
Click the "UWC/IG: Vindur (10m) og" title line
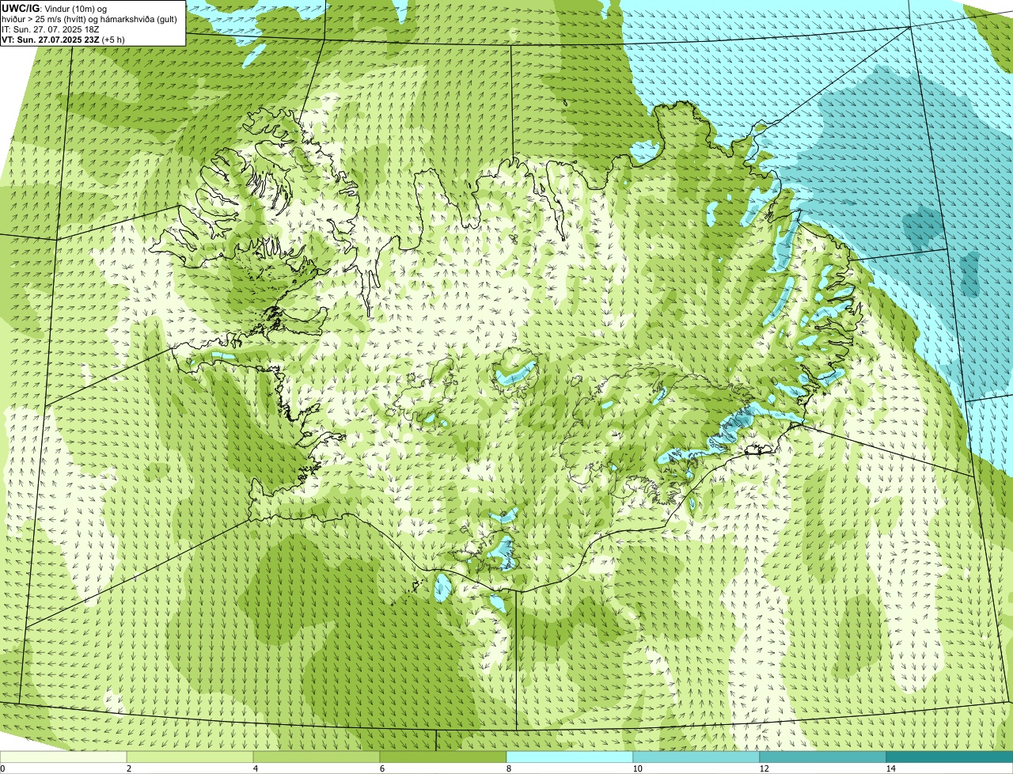point(55,8)
